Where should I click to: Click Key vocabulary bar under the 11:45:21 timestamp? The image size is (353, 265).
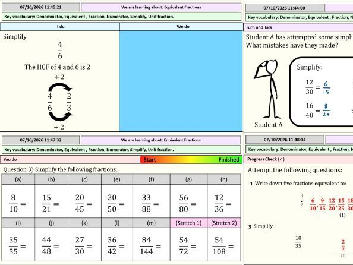(x=121, y=17)
